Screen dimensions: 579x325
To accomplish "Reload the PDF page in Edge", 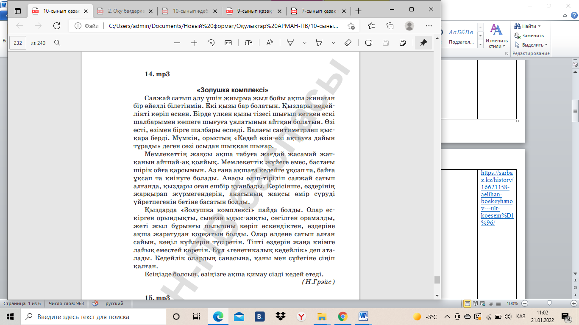I will pyautogui.click(x=57, y=26).
